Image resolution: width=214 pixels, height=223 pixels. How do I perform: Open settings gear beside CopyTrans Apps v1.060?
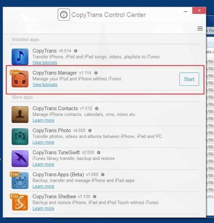[x=103, y=175]
